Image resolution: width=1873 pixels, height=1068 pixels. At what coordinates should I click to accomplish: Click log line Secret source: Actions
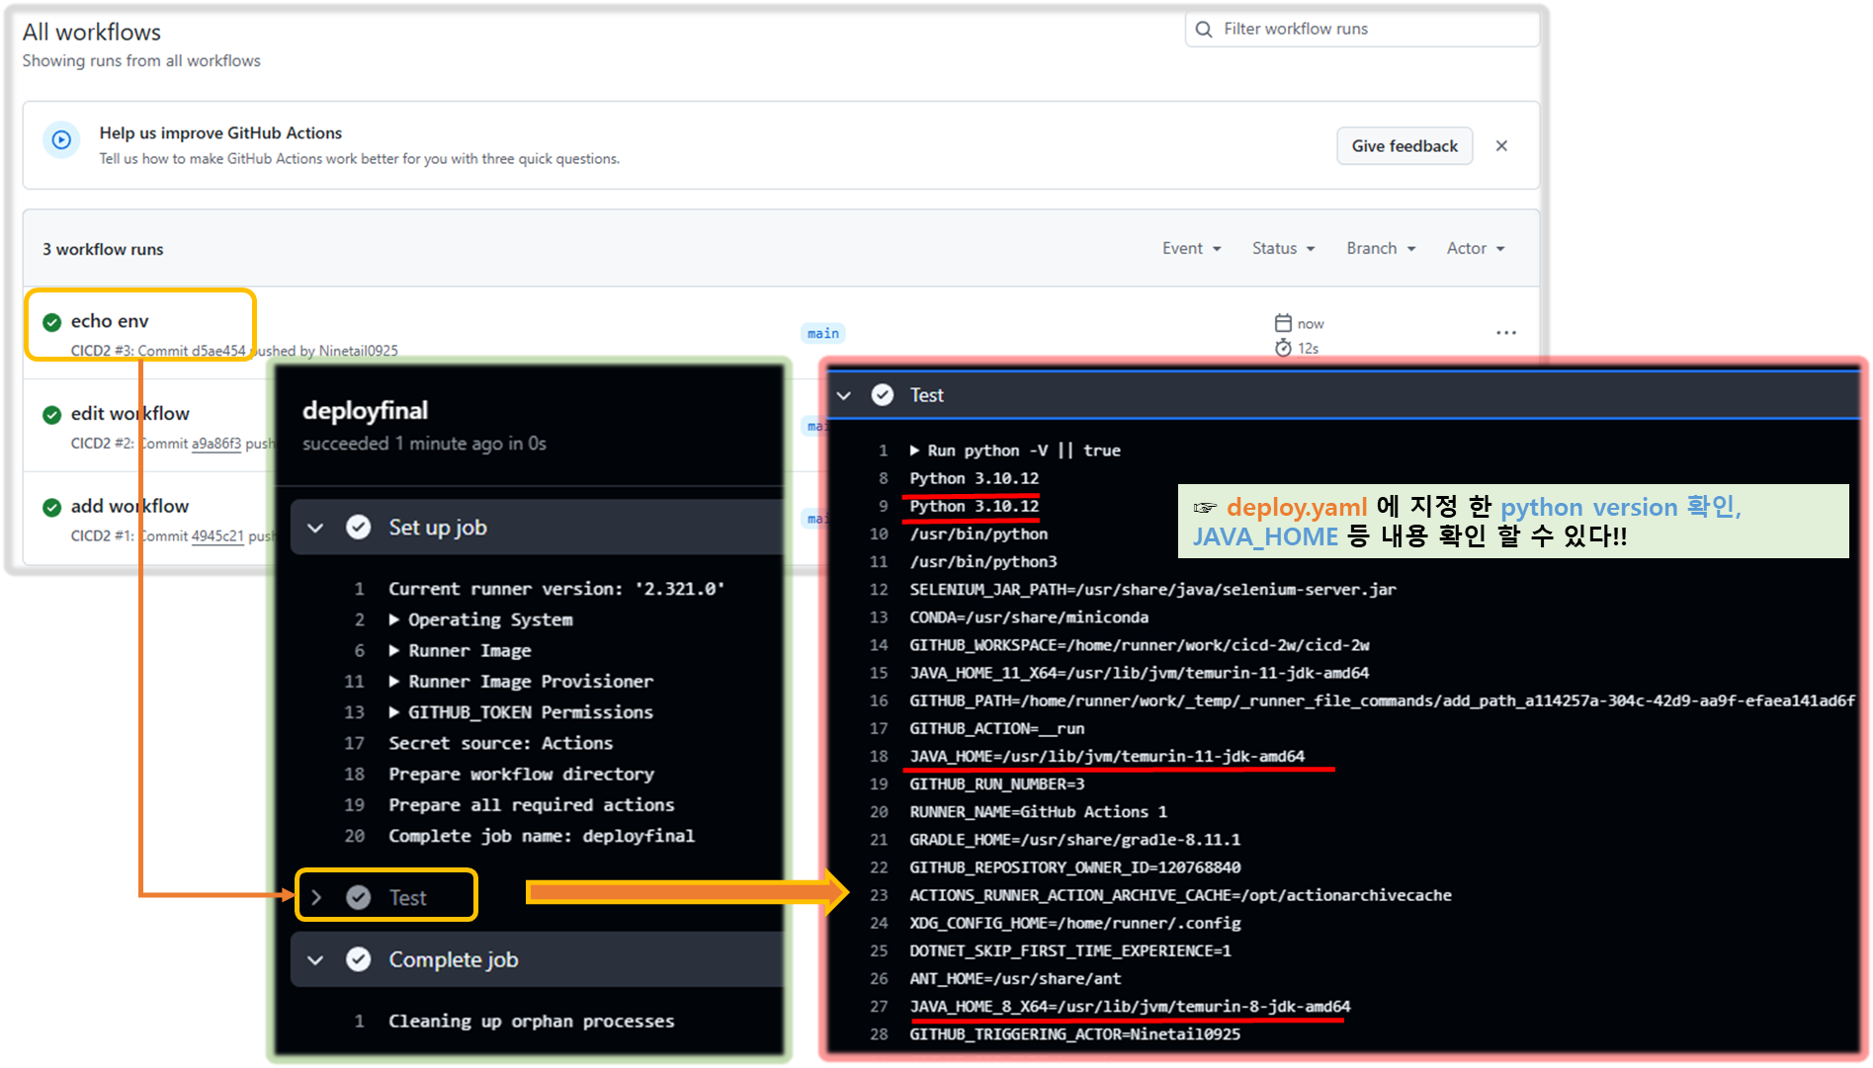500,743
